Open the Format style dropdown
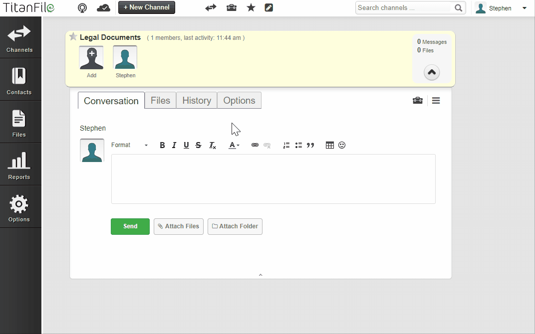 point(130,145)
